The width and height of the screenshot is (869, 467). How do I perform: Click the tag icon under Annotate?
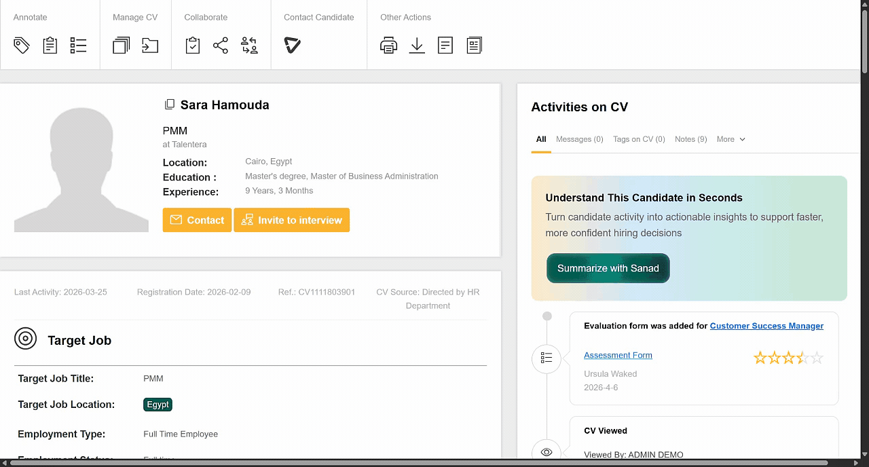[22, 45]
